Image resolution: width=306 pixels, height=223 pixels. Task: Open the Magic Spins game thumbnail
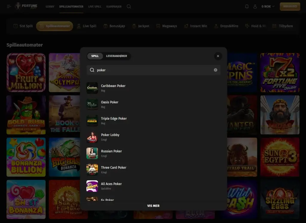242,73
